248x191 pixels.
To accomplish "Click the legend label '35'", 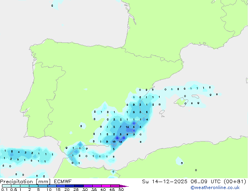I will [94, 189].
